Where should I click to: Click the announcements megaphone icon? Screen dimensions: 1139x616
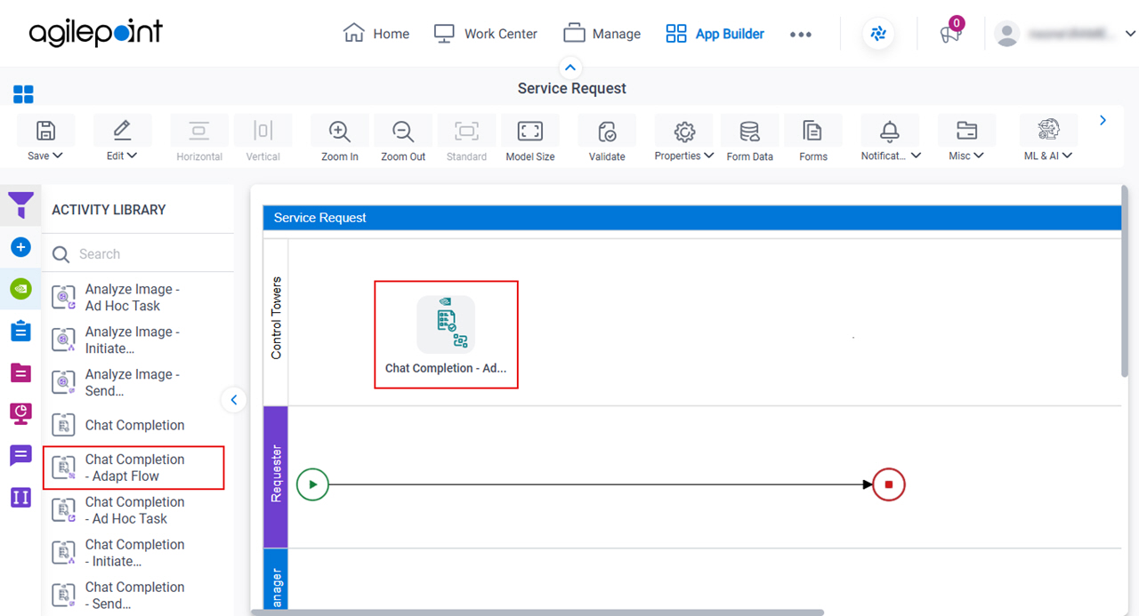(950, 35)
